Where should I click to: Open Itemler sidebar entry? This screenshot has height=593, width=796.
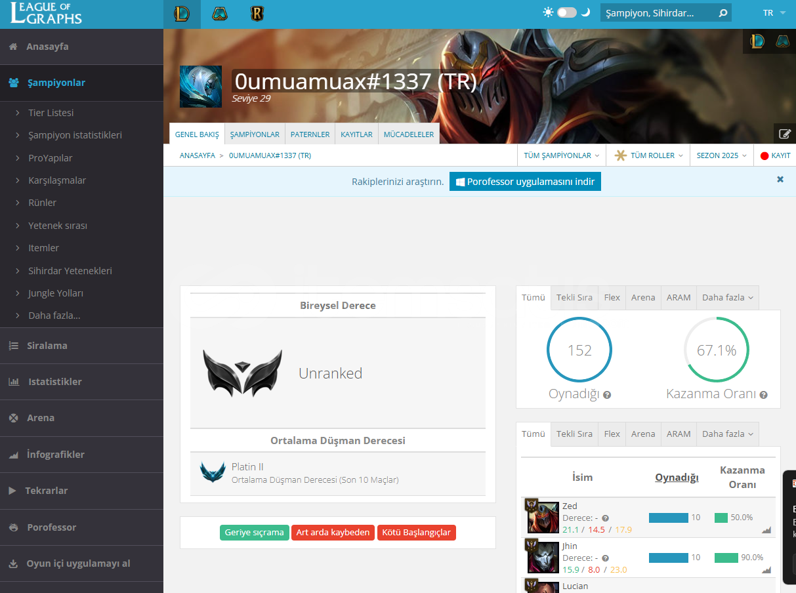tap(43, 248)
